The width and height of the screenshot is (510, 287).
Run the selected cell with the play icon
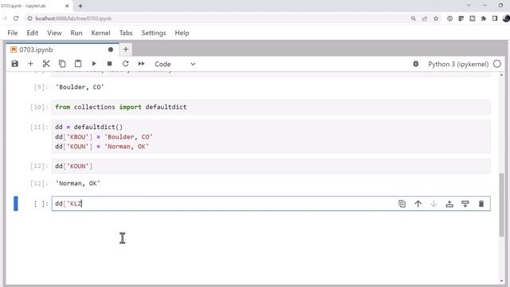(x=94, y=64)
